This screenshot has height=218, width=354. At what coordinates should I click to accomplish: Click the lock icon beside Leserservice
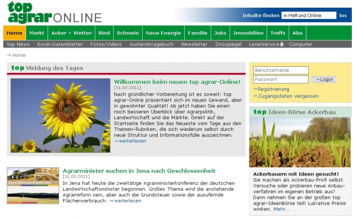point(282,44)
